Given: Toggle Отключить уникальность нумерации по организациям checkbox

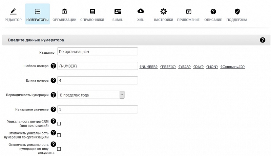Looking at the screenshot, I should coord(59,135).
